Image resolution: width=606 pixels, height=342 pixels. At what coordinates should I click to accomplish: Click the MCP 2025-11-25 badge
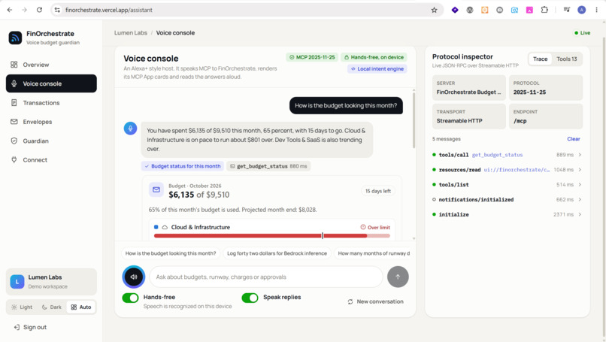coord(312,57)
